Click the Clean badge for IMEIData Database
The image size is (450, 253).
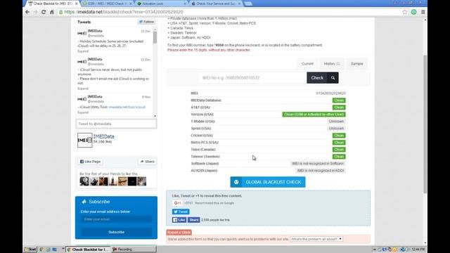pyautogui.click(x=339, y=100)
